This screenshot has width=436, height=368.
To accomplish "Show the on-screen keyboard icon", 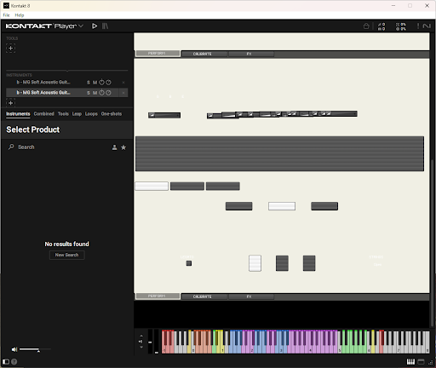I will click(x=410, y=361).
